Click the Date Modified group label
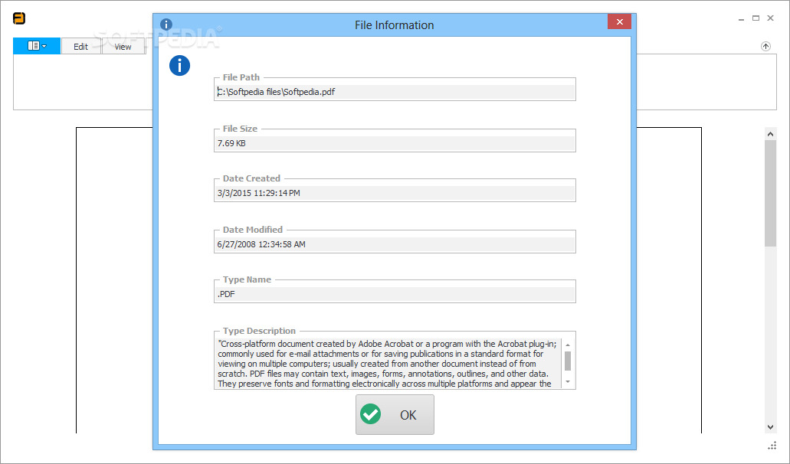The width and height of the screenshot is (790, 464). [252, 230]
